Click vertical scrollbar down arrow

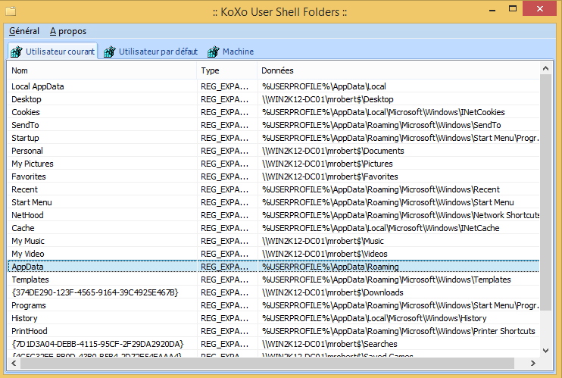point(546,351)
